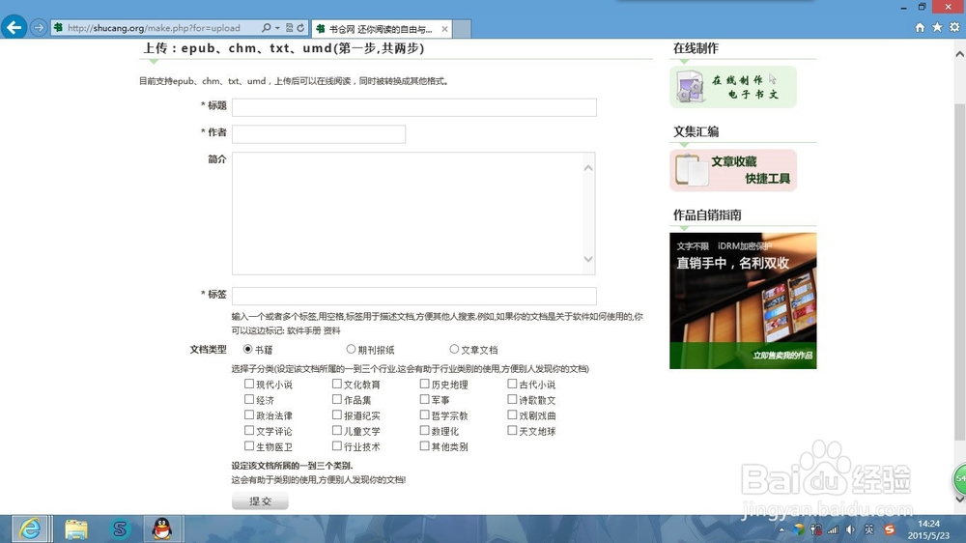Screen dimensions: 966x543
Task: Select the 书仓网 browser tab
Action: pyautogui.click(x=382, y=29)
